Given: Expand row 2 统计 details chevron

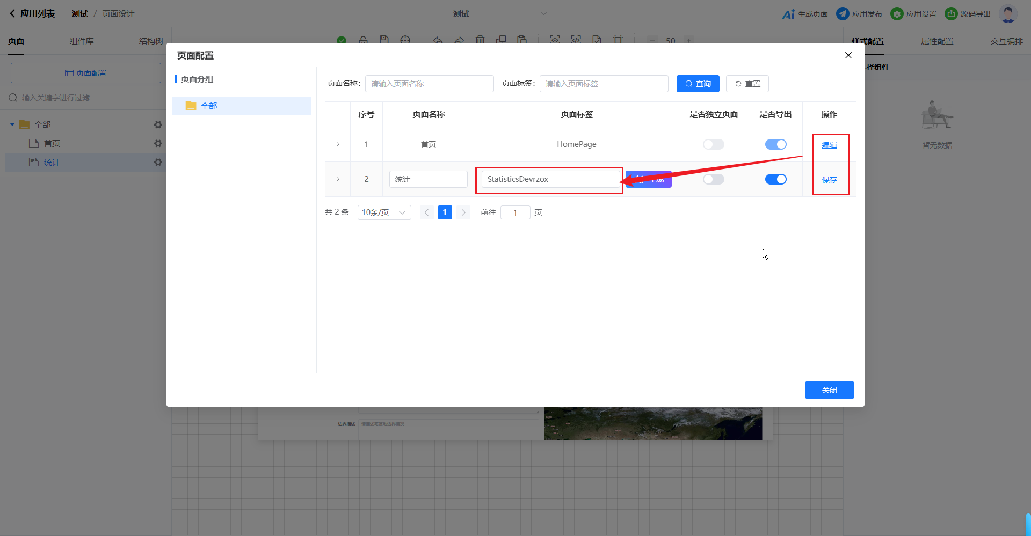Looking at the screenshot, I should pos(338,179).
